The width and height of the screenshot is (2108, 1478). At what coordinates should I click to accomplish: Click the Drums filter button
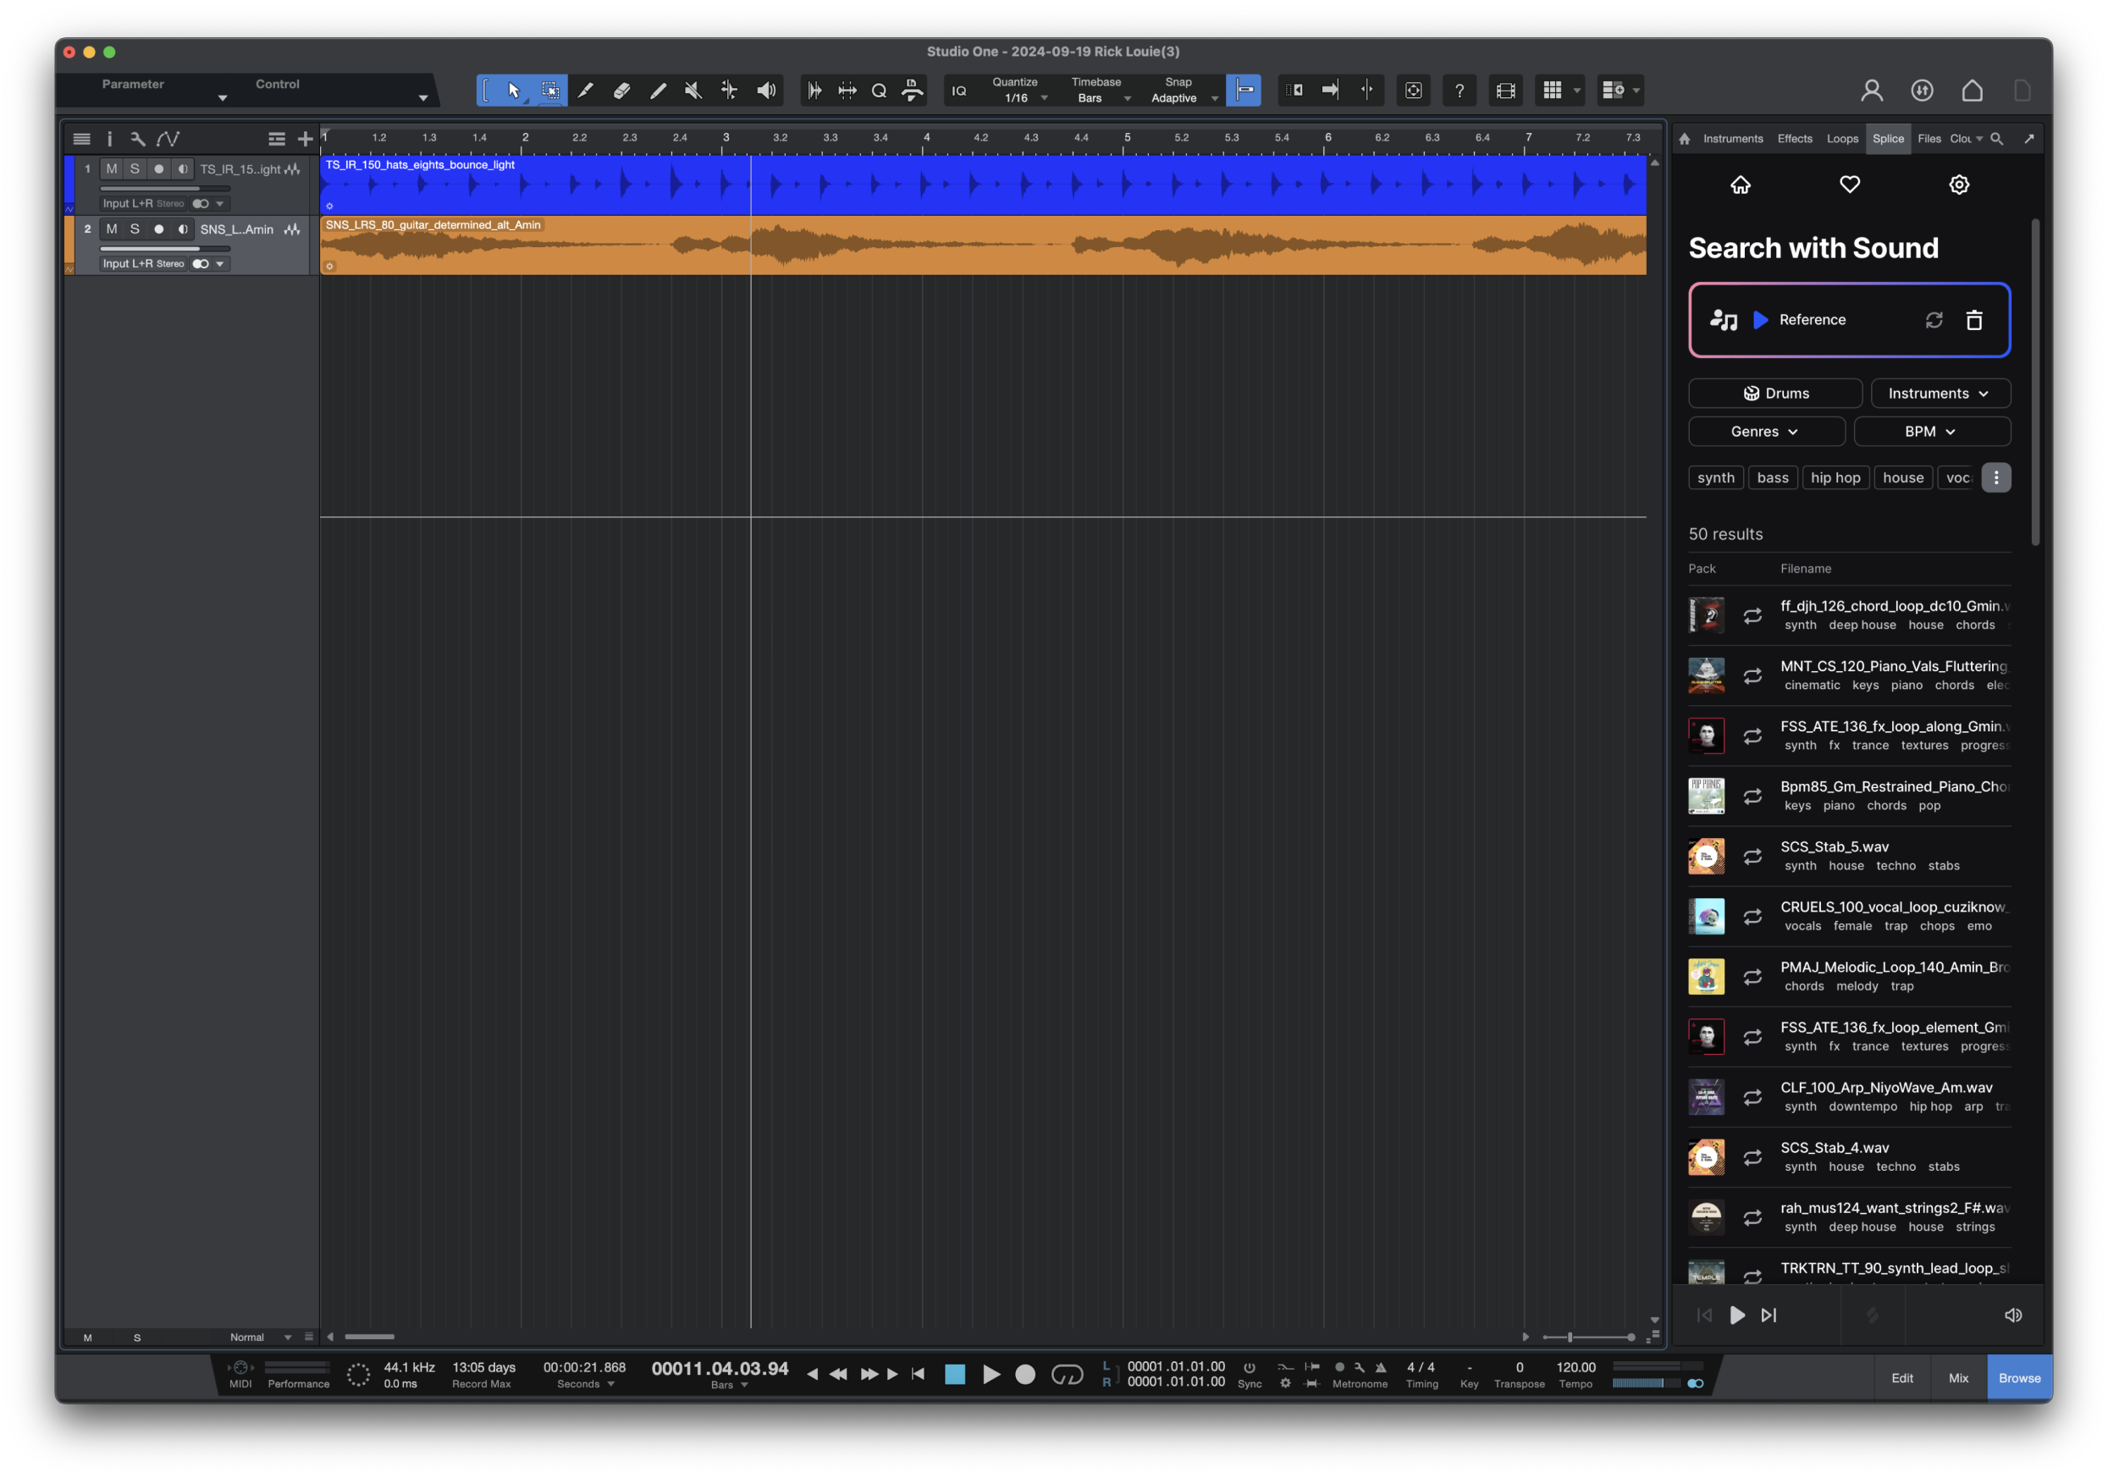pos(1774,393)
